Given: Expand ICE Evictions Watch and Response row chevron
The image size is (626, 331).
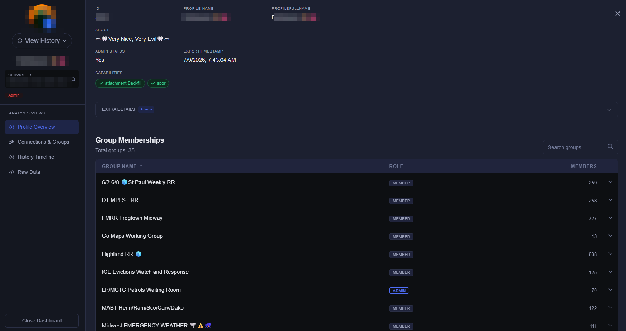Looking at the screenshot, I should [610, 272].
